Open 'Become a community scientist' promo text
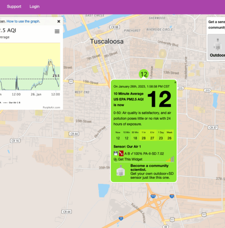 pos(150,168)
